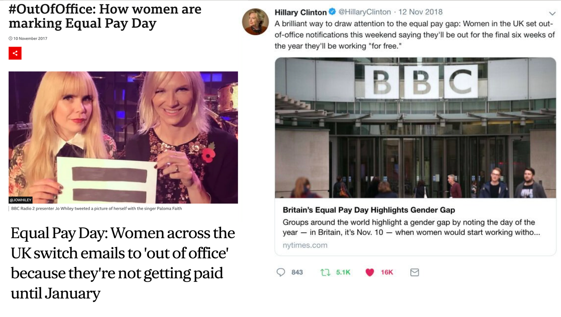Viewport: 561px width, 317px height.
Task: Open the Hillary Clinton display name
Action: 301,12
